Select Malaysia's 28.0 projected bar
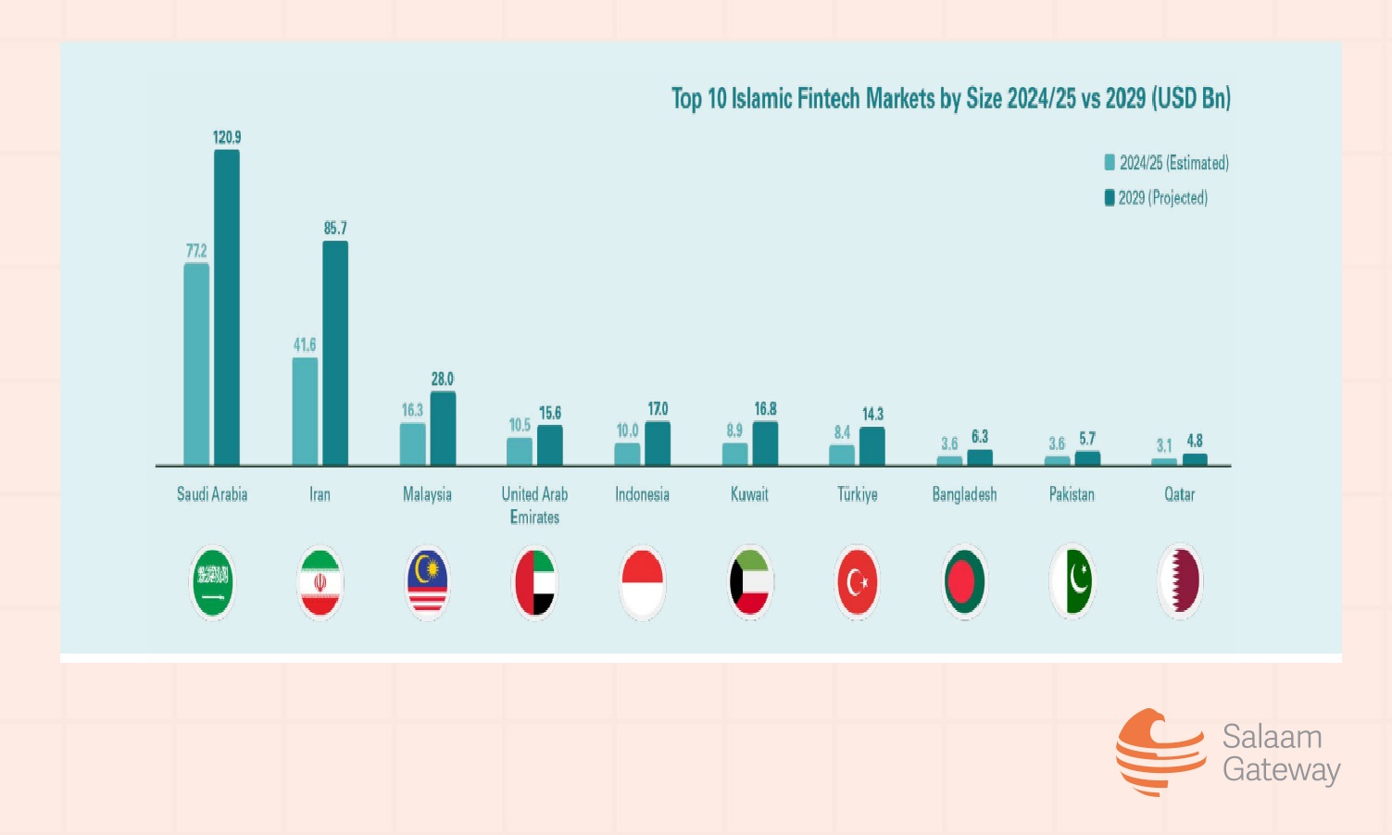 pyautogui.click(x=443, y=429)
